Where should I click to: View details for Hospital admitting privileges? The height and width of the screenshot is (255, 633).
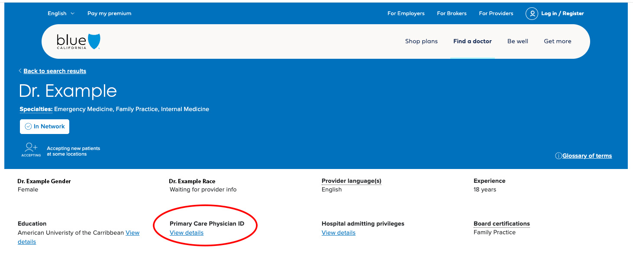339,233
